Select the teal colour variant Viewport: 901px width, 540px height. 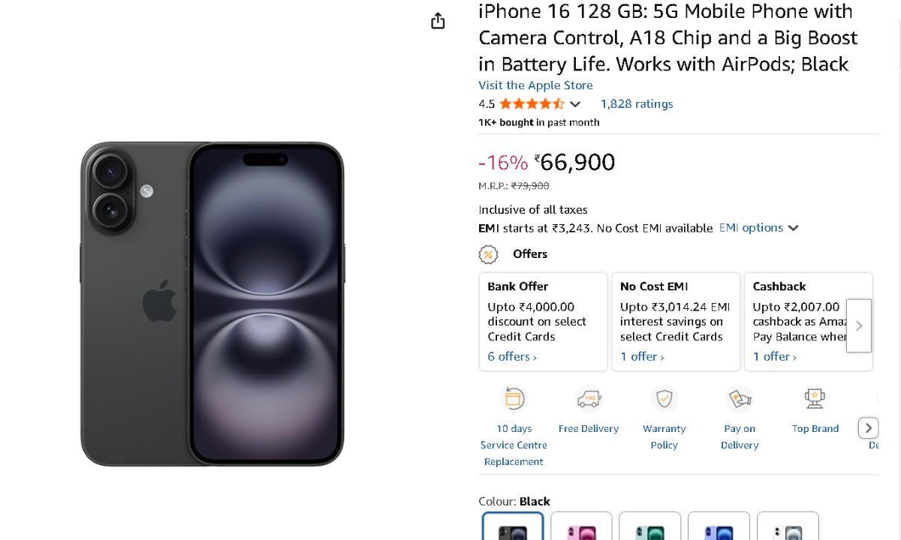point(650,527)
